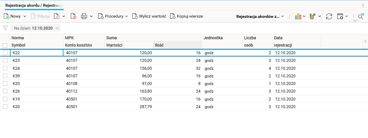
Task: Click the Wylicz wartość button
Action: coord(149,16)
